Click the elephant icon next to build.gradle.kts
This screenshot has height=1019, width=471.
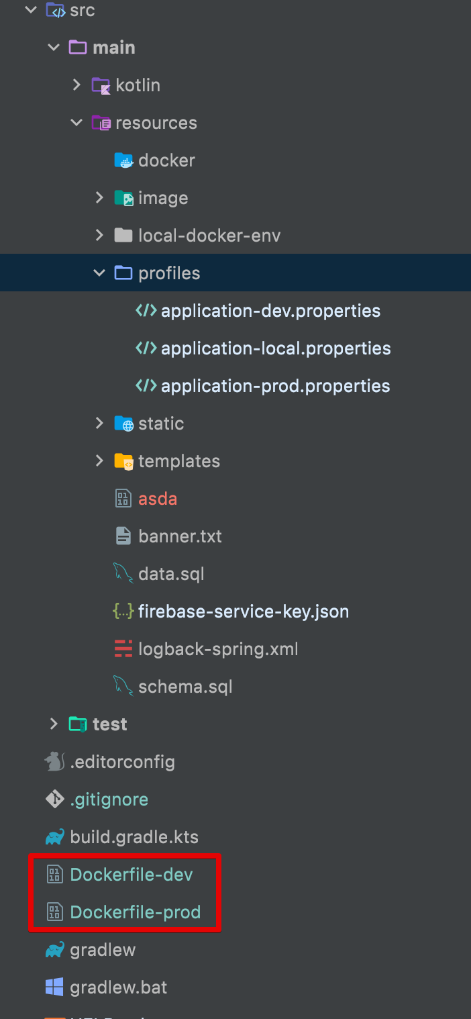(55, 837)
